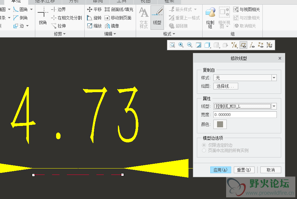
Task: Click the Repaint screen icon
Action: (199, 45)
